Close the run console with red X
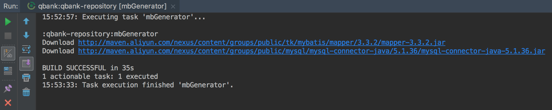Screen dimensions: 552x110 point(8,103)
